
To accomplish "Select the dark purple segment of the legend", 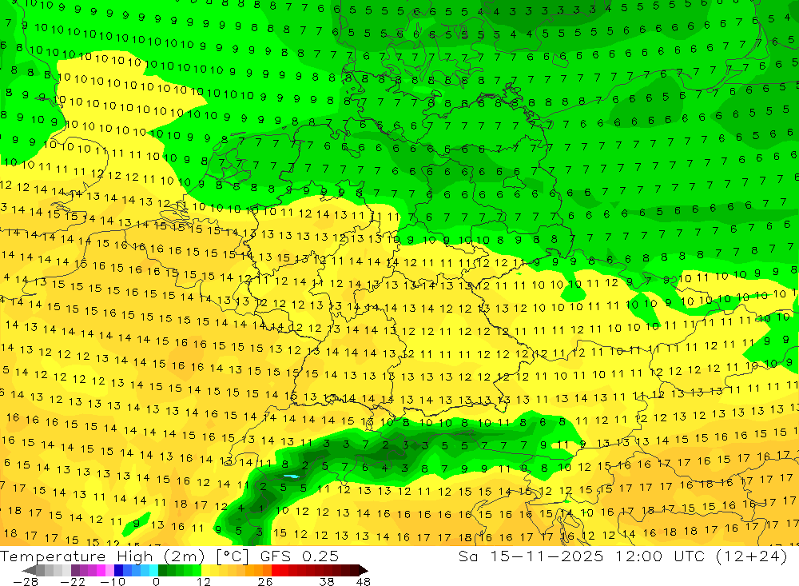I will [x=75, y=570].
